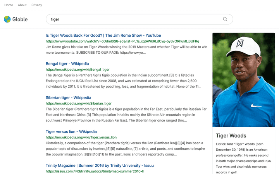Click the Tiger_versus_lion Wikipedia URL

(x=81, y=137)
